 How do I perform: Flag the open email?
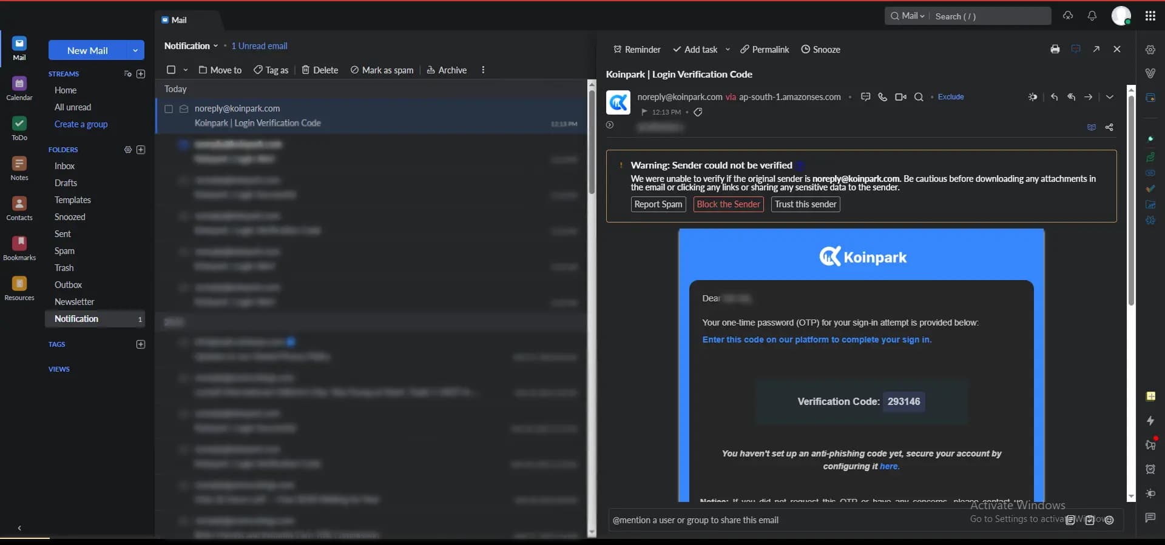pos(644,112)
